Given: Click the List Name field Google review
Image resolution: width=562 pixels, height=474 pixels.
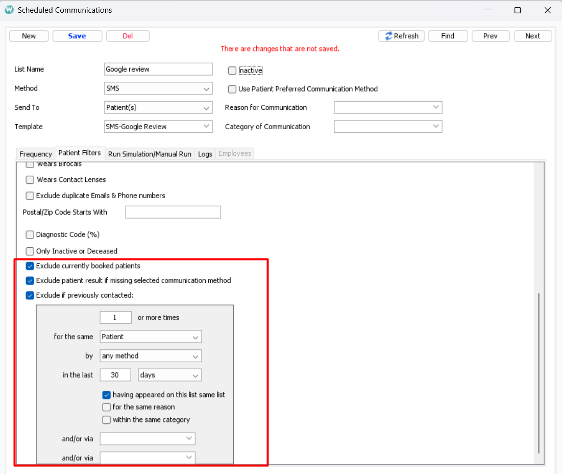Looking at the screenshot, I should (158, 69).
